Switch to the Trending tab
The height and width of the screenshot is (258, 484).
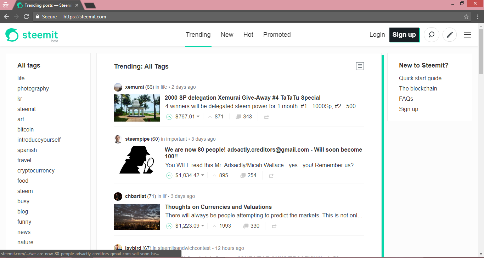[x=198, y=35]
